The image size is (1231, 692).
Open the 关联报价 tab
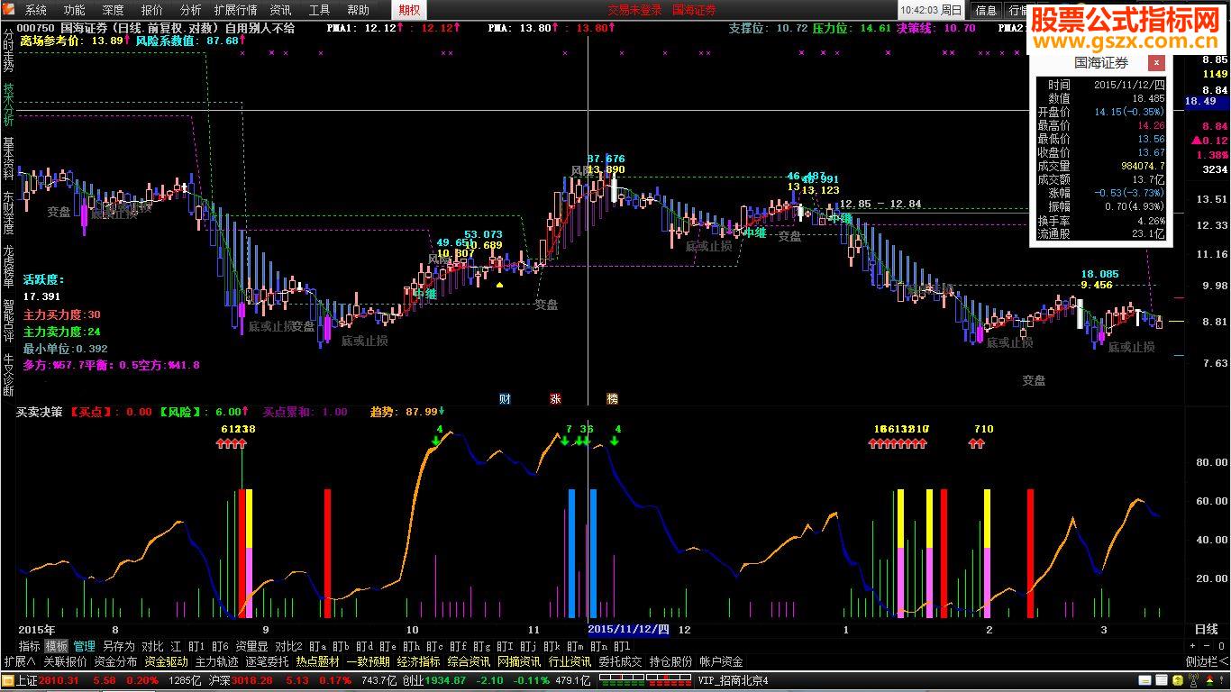tap(66, 661)
